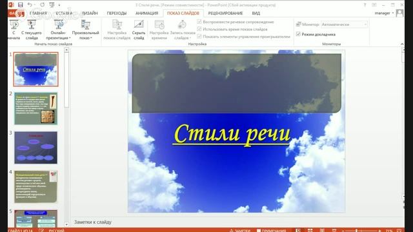The height and width of the screenshot is (232, 413).
Task: Select slide 2 thumbnail
Action: click(x=36, y=108)
